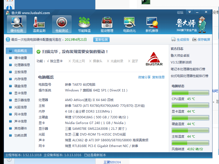Open the 温度监测 temperature monitor

tap(39, 25)
